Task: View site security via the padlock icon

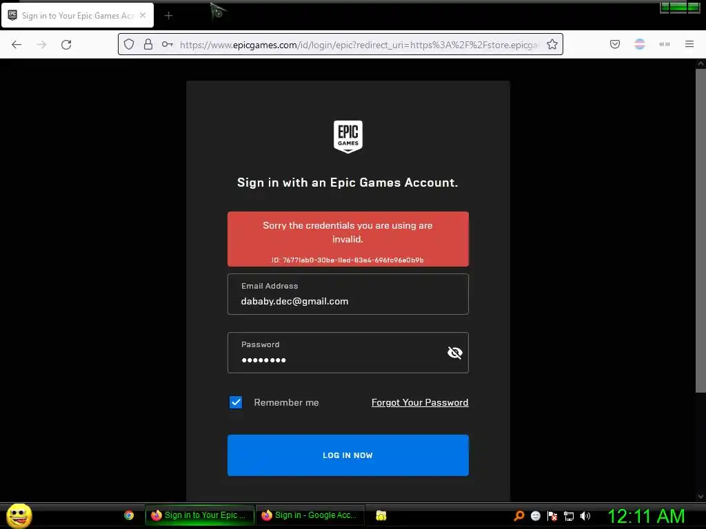Action: (148, 44)
